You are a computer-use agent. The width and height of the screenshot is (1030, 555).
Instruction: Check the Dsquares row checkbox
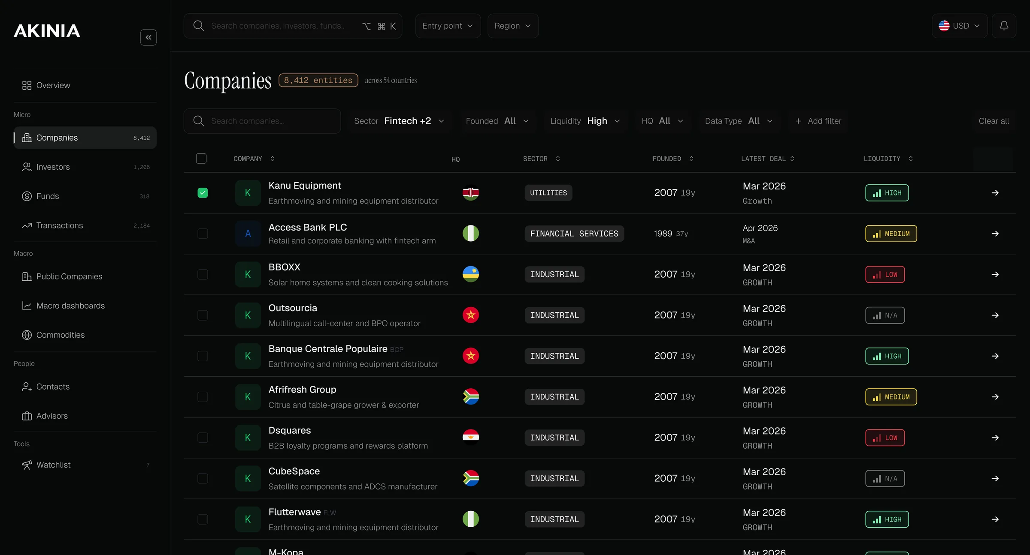203,438
